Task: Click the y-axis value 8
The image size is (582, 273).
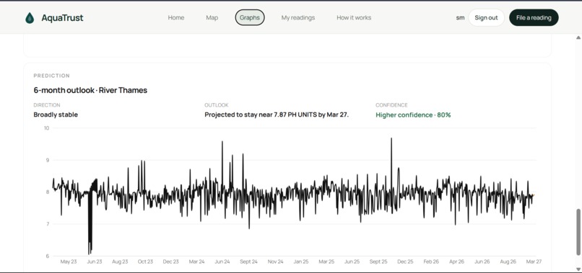Action: click(x=47, y=192)
